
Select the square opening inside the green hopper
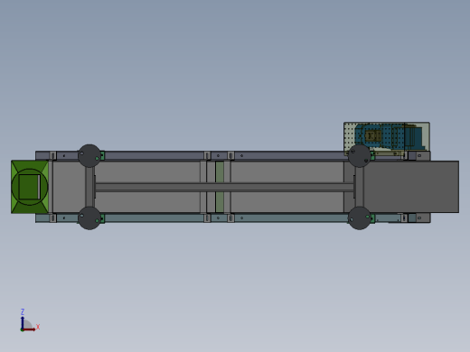(30, 187)
